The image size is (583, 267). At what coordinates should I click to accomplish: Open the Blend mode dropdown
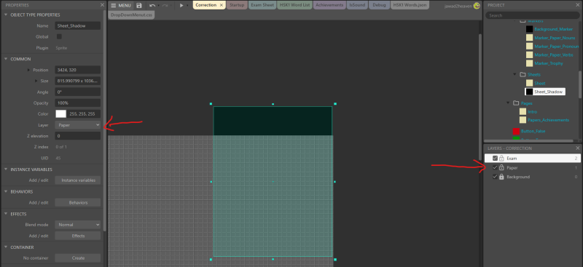coord(78,225)
